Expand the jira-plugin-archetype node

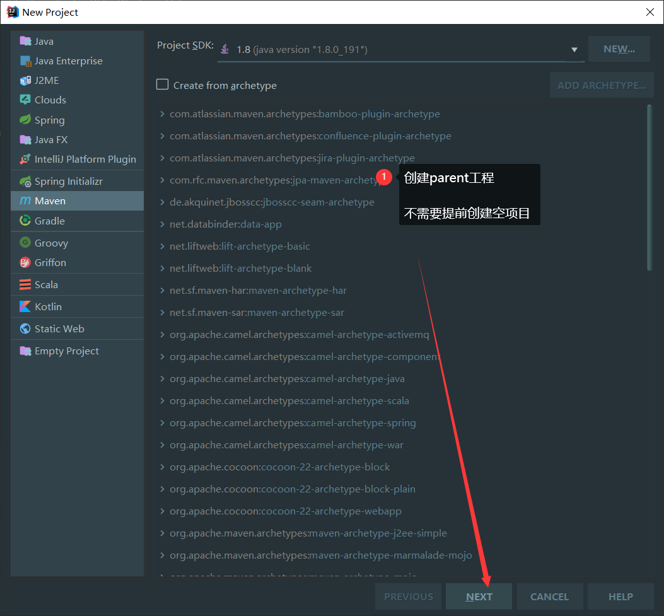click(162, 158)
